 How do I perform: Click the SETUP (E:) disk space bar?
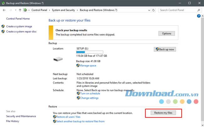tap(90, 52)
